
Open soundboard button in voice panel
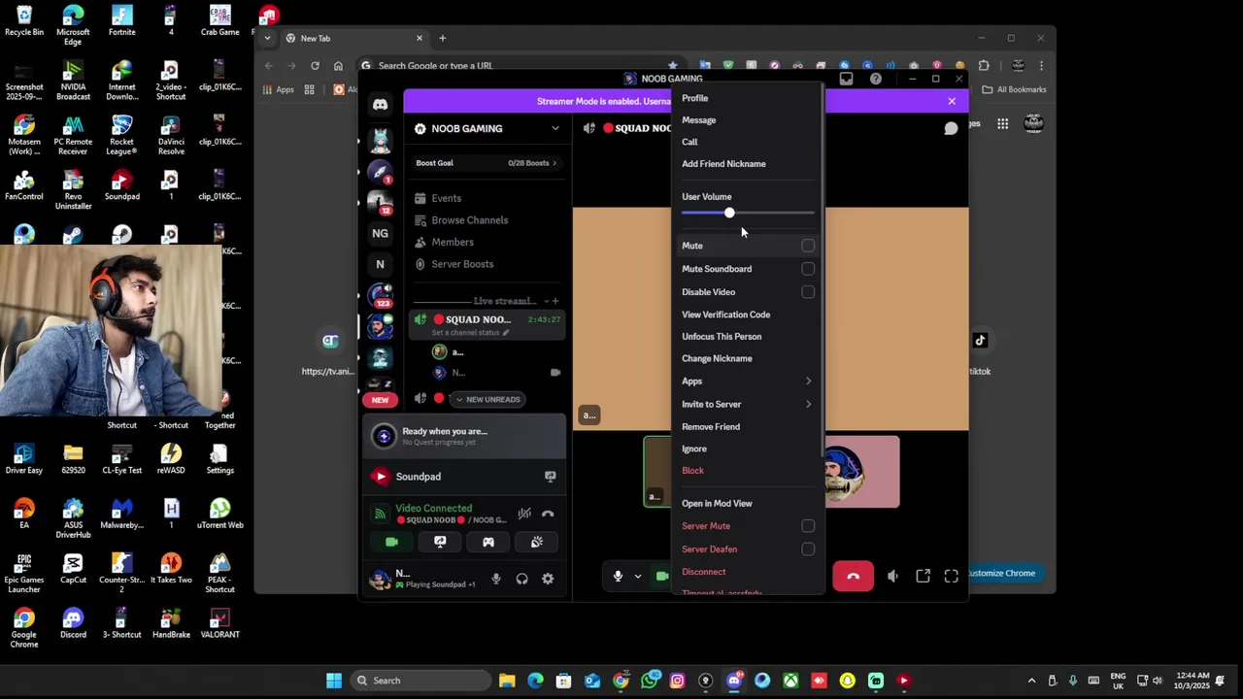pyautogui.click(x=537, y=542)
